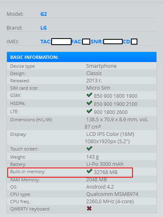The image size is (163, 217).
Task: Click the 'Dimensions (H/L/W):' label
Action: point(31,120)
